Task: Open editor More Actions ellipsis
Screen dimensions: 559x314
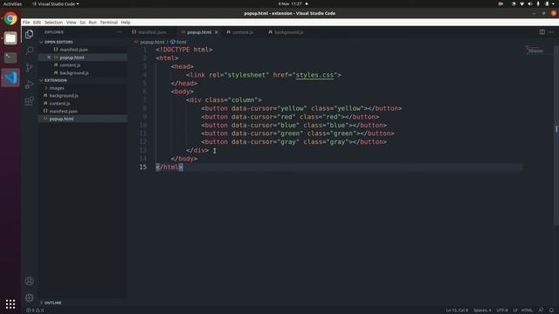Action: coord(551,32)
